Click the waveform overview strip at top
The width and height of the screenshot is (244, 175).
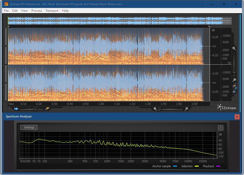[x=119, y=21]
